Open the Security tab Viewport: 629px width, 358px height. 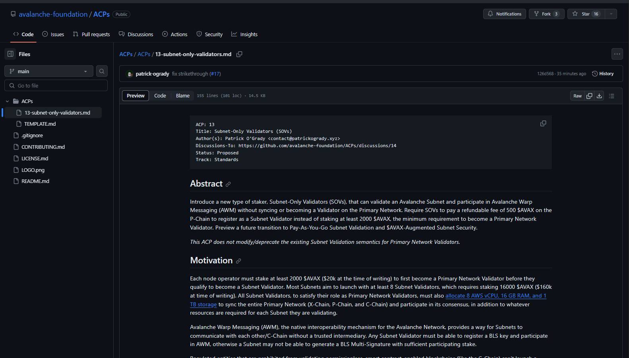(209, 34)
